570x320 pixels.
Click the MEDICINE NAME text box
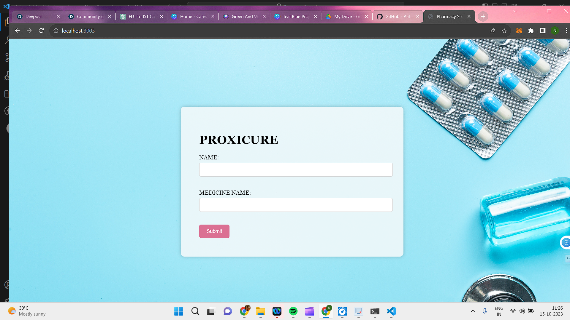tap(296, 205)
